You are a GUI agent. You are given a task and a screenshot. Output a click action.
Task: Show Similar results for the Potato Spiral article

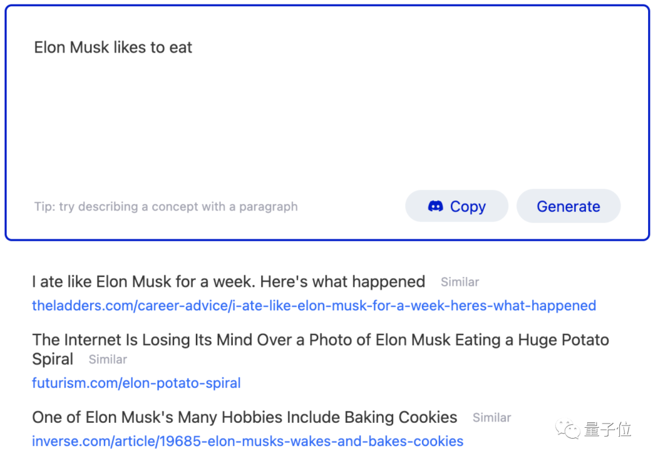point(108,359)
